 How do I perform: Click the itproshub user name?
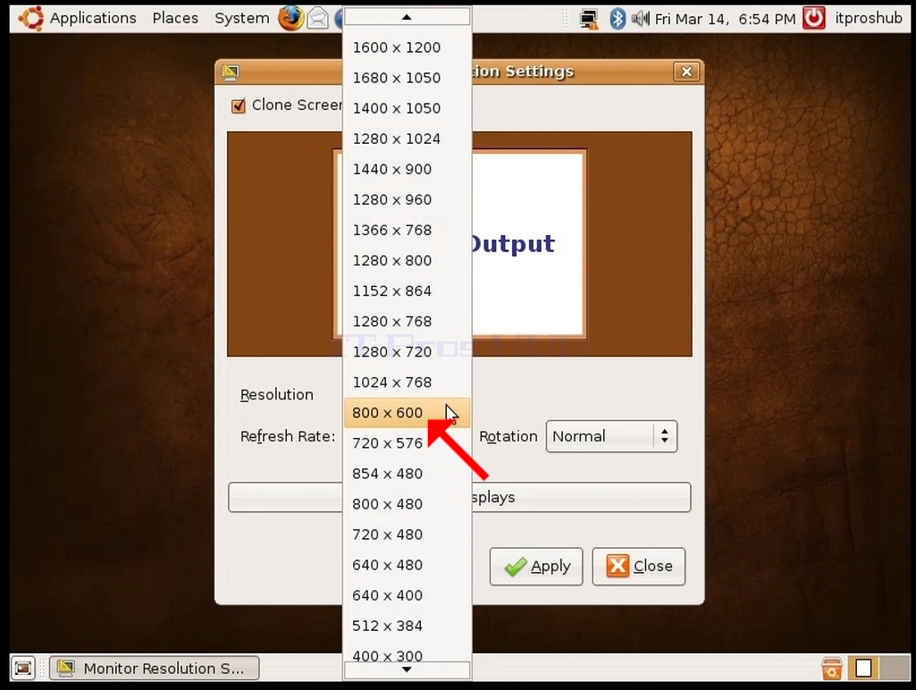tap(868, 18)
